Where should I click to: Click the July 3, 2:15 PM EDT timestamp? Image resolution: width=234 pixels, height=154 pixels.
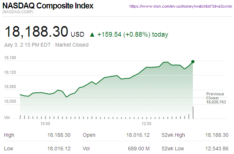pyautogui.click(x=27, y=45)
